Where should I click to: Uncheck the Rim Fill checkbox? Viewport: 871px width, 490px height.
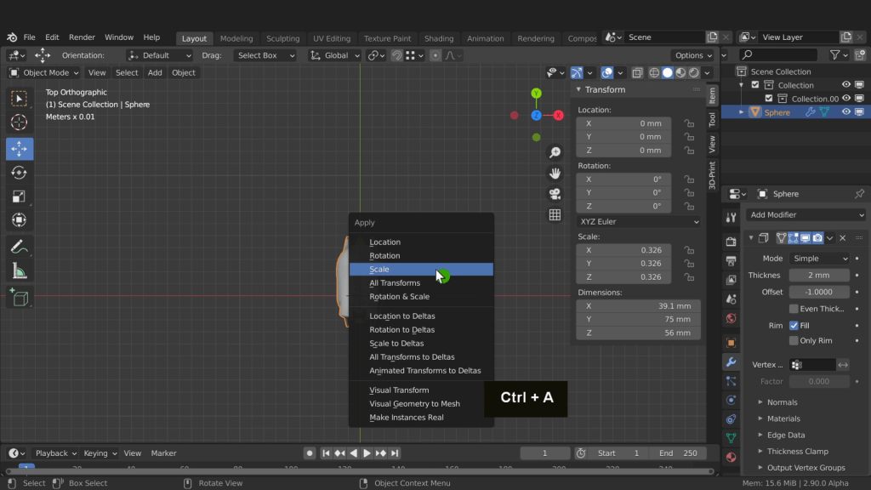[x=794, y=325]
